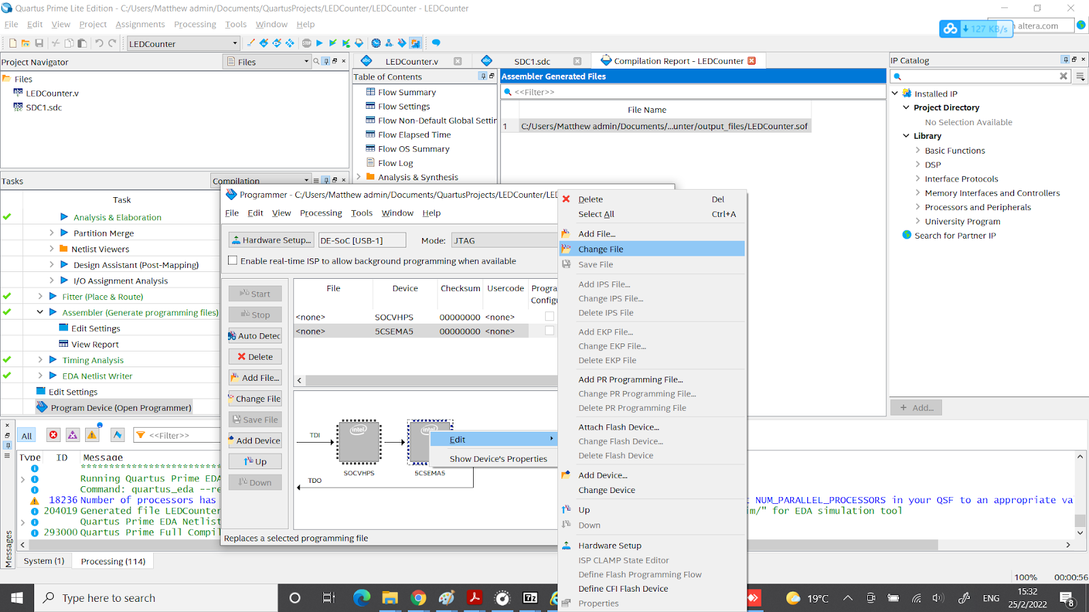Screen dimensions: 1089x612
Task: Open LEDCounter.v in the Files list
Action: 52,93
